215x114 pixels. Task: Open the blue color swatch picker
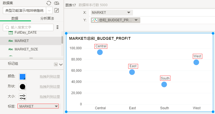pyautogui.click(x=23, y=76)
